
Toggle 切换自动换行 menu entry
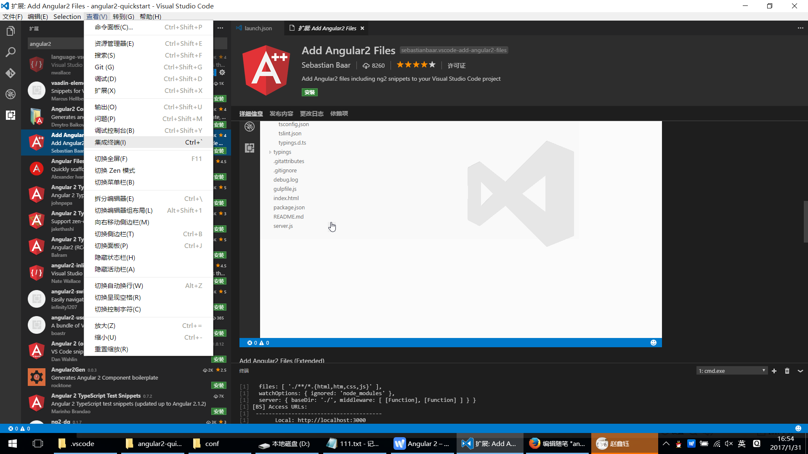pyautogui.click(x=148, y=285)
